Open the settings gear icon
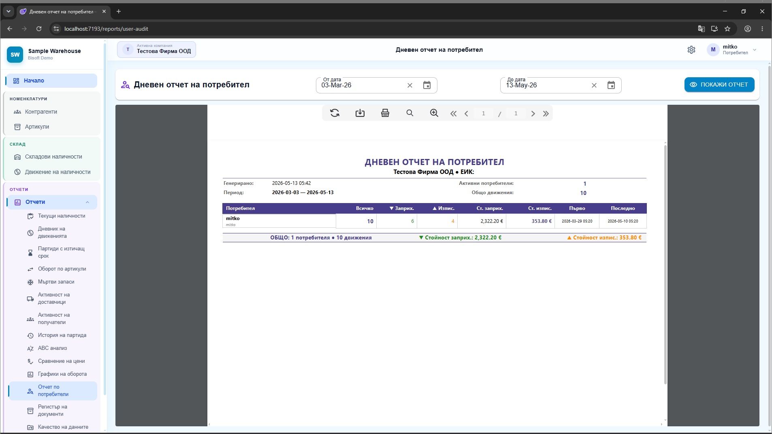Screen dimensions: 772x434 (x=691, y=50)
